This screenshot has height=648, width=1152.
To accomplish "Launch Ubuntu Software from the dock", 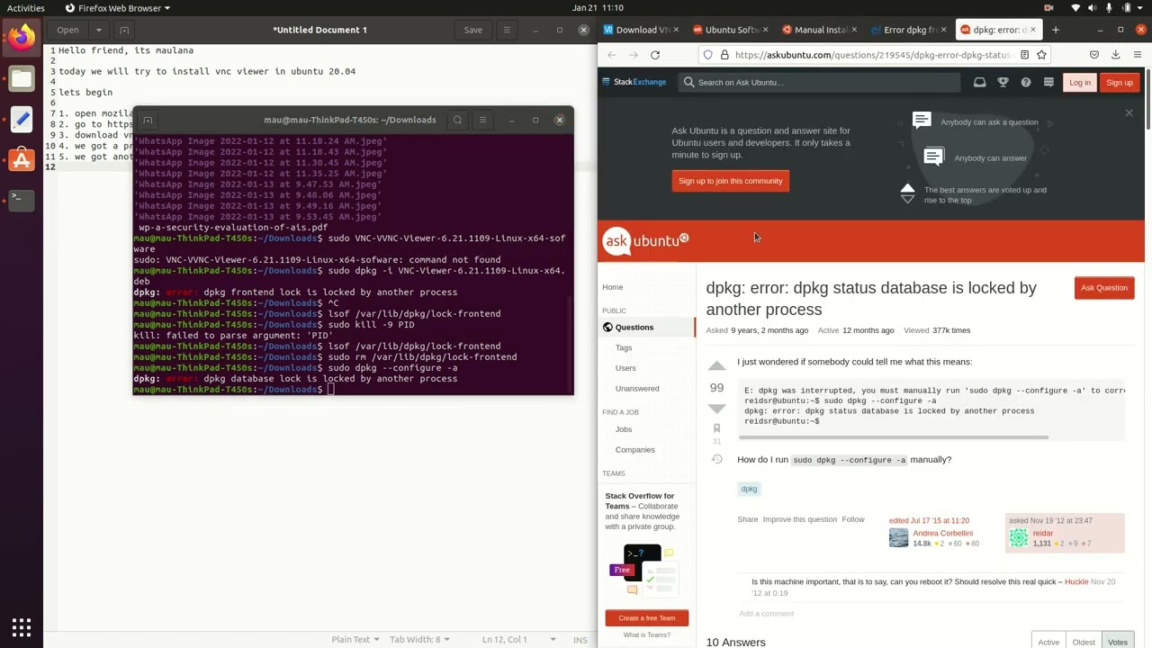I will [22, 160].
